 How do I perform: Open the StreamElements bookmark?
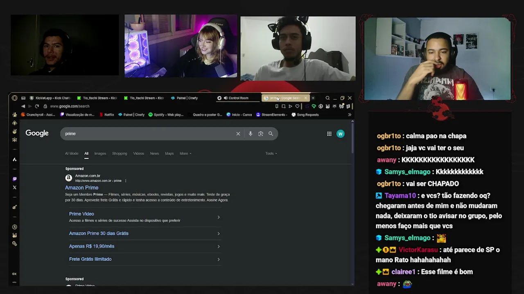[x=271, y=115]
